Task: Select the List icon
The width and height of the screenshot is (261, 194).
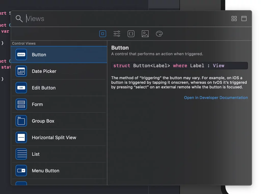Action: 21,154
